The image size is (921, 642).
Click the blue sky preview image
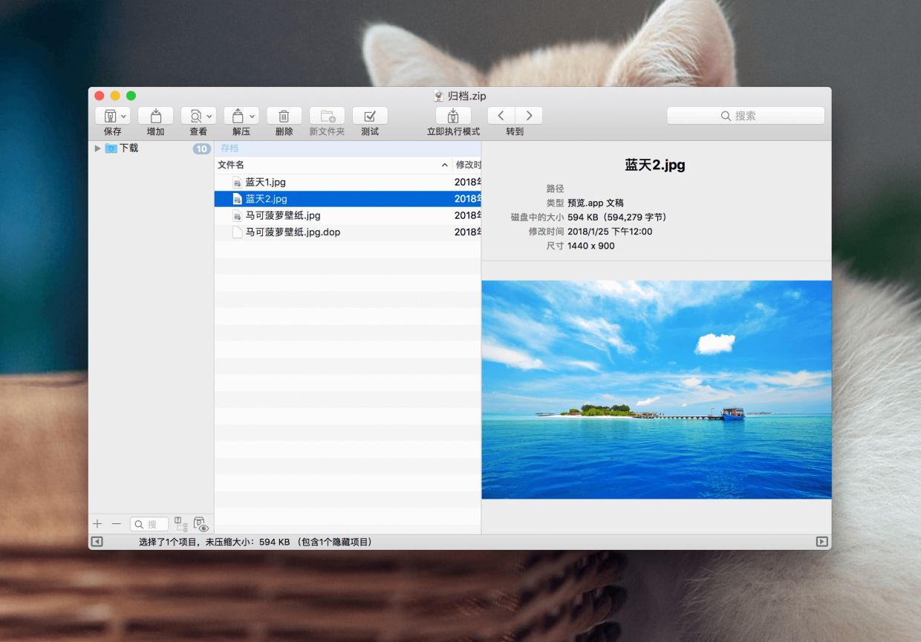pyautogui.click(x=657, y=390)
